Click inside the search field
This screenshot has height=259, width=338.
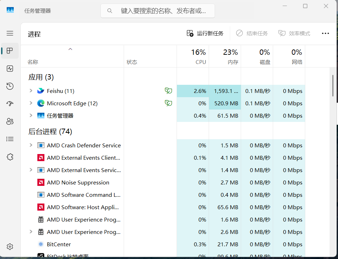click(x=157, y=11)
